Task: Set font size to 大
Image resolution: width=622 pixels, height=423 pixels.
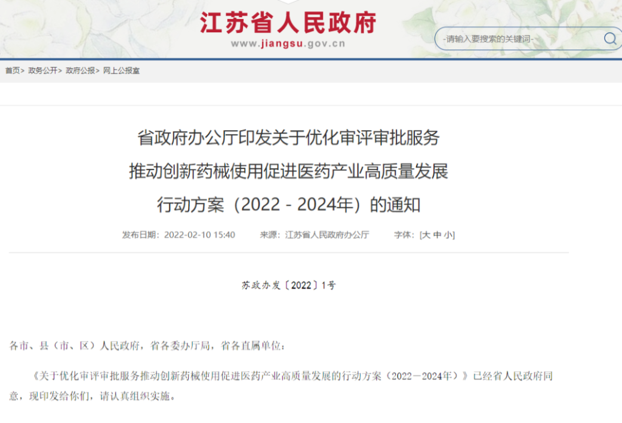Action: 426,235
